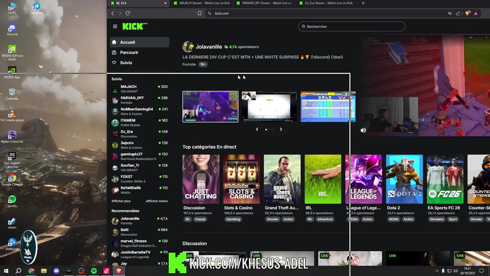490x276 pixels.
Task: Select the first purple Fortnite carousel thumbnail
Action: [210, 107]
